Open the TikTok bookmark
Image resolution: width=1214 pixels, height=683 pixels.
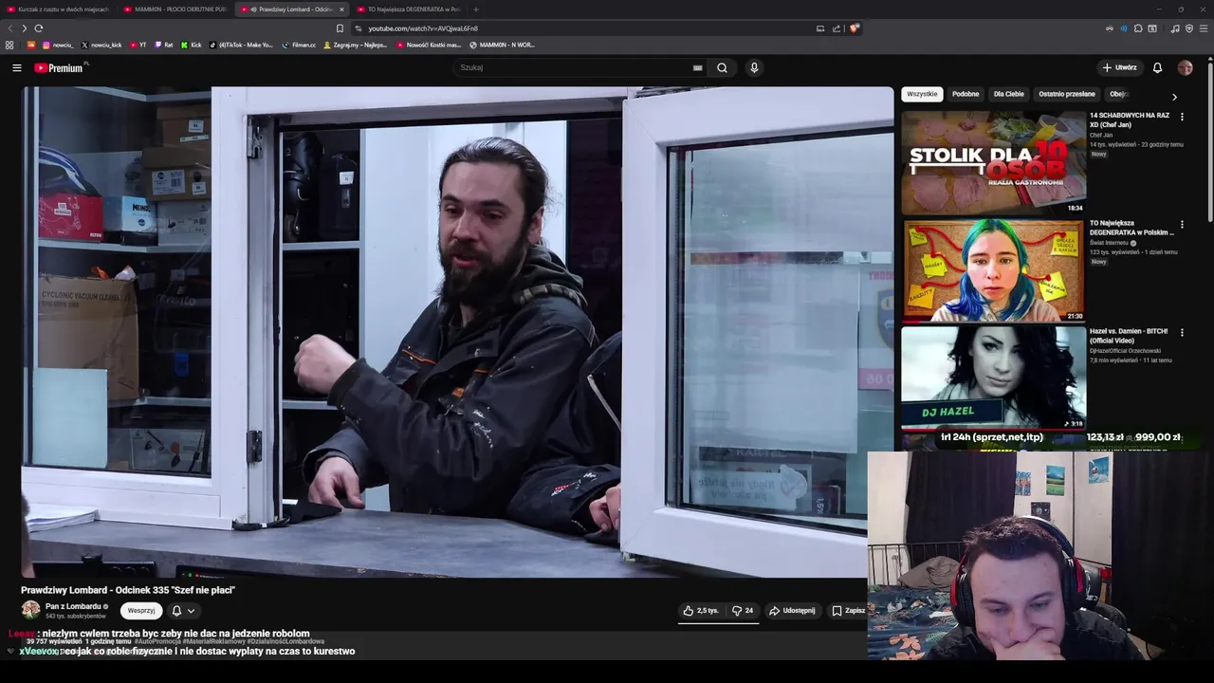(x=241, y=45)
